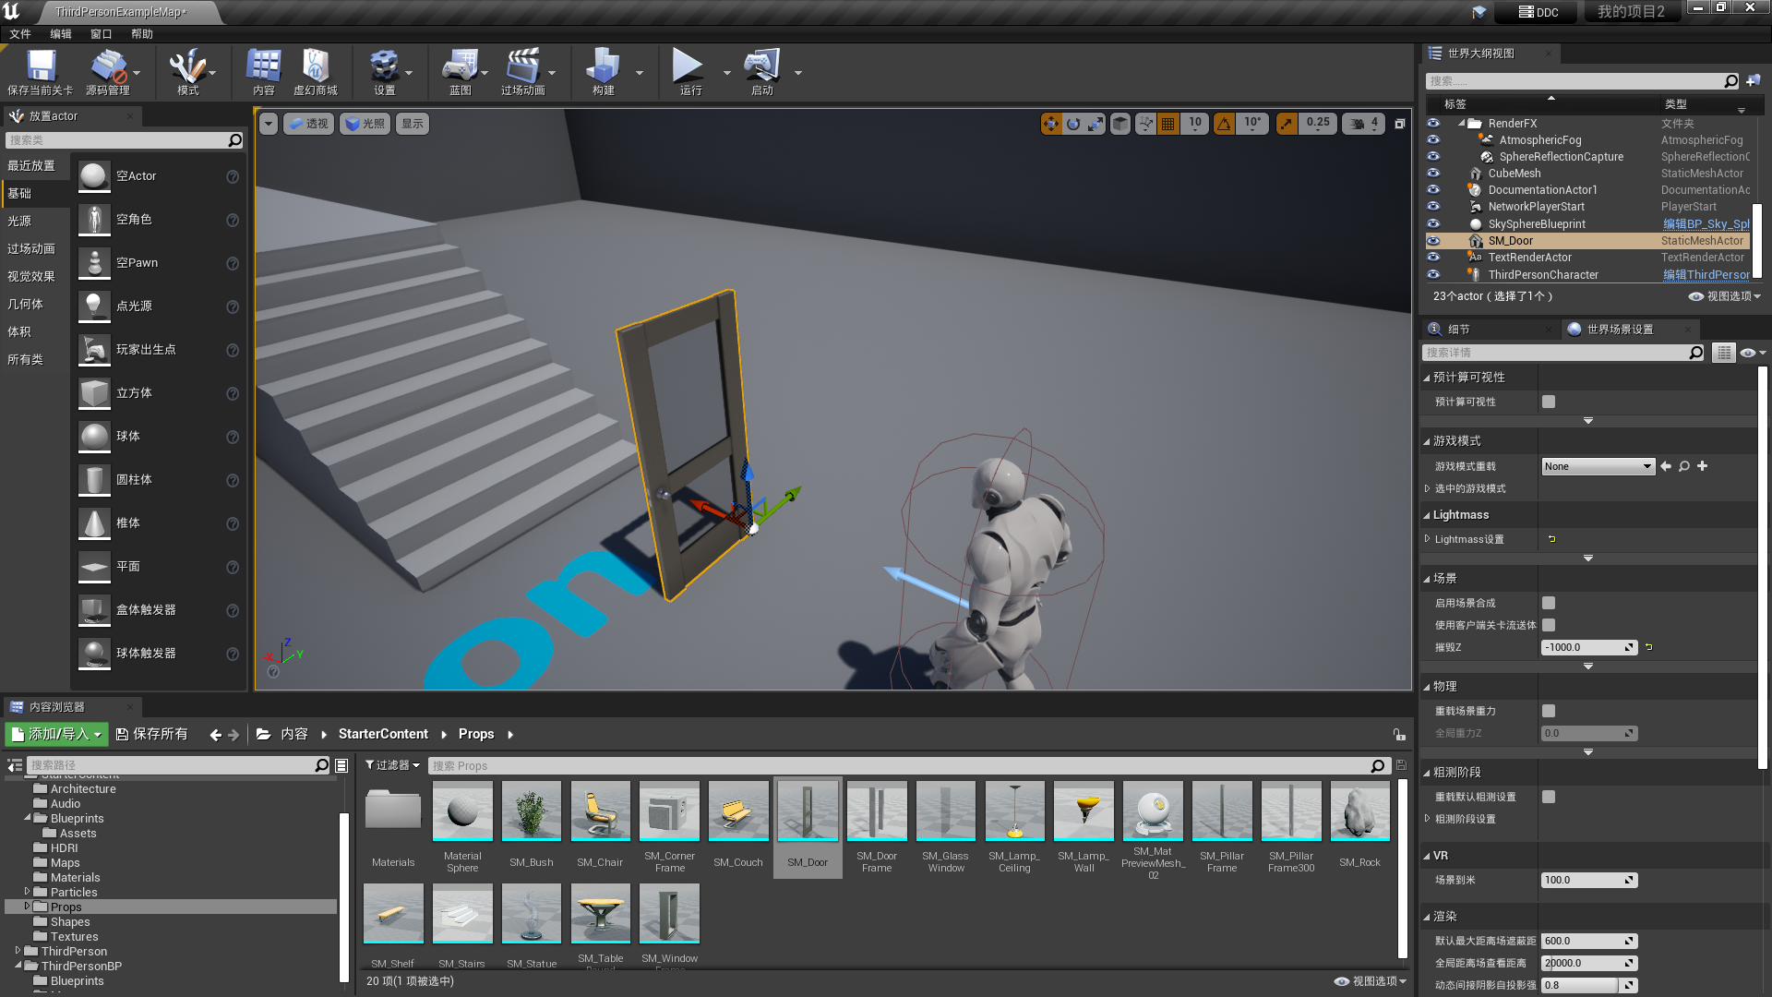The image size is (1772, 997).
Task: Toggle rotation snapping icon in viewport
Action: point(1224,124)
